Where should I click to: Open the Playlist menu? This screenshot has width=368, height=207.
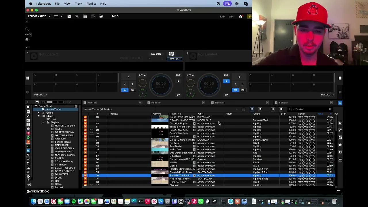tap(91, 3)
